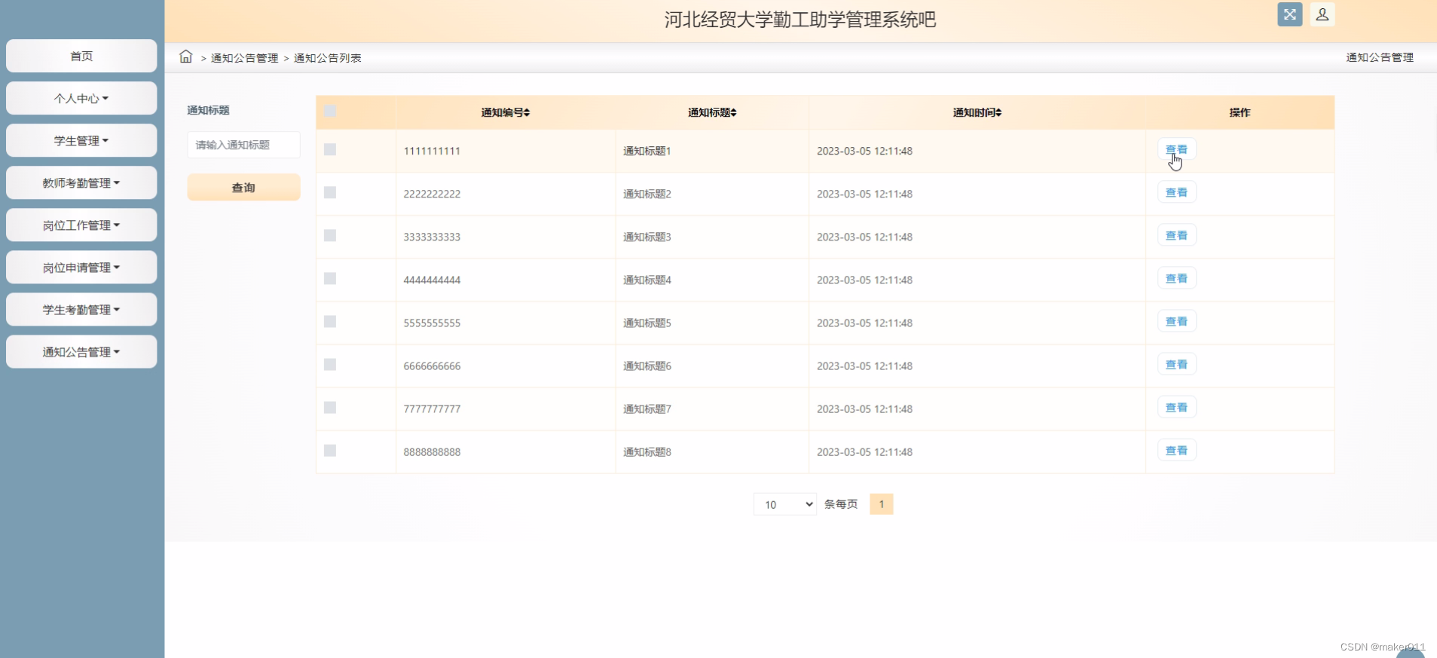The image size is (1437, 658).
Task: Tick the checkbox for 5555555555
Action: pos(330,321)
